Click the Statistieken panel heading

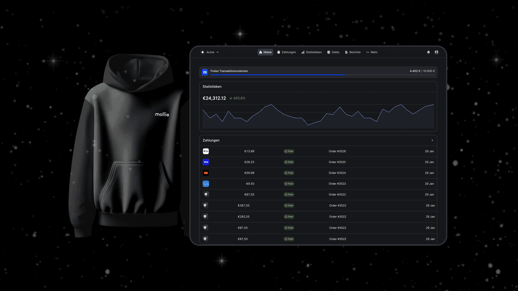[212, 86]
